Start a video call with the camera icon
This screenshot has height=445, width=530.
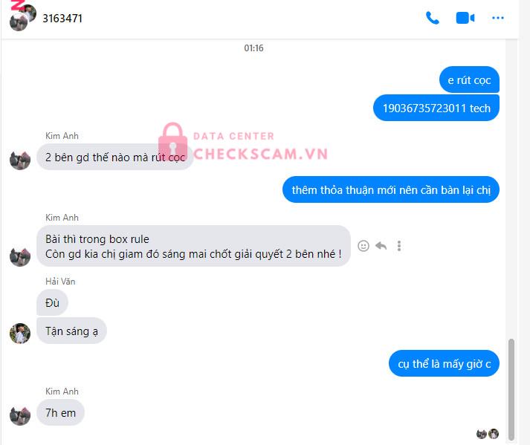[465, 18]
